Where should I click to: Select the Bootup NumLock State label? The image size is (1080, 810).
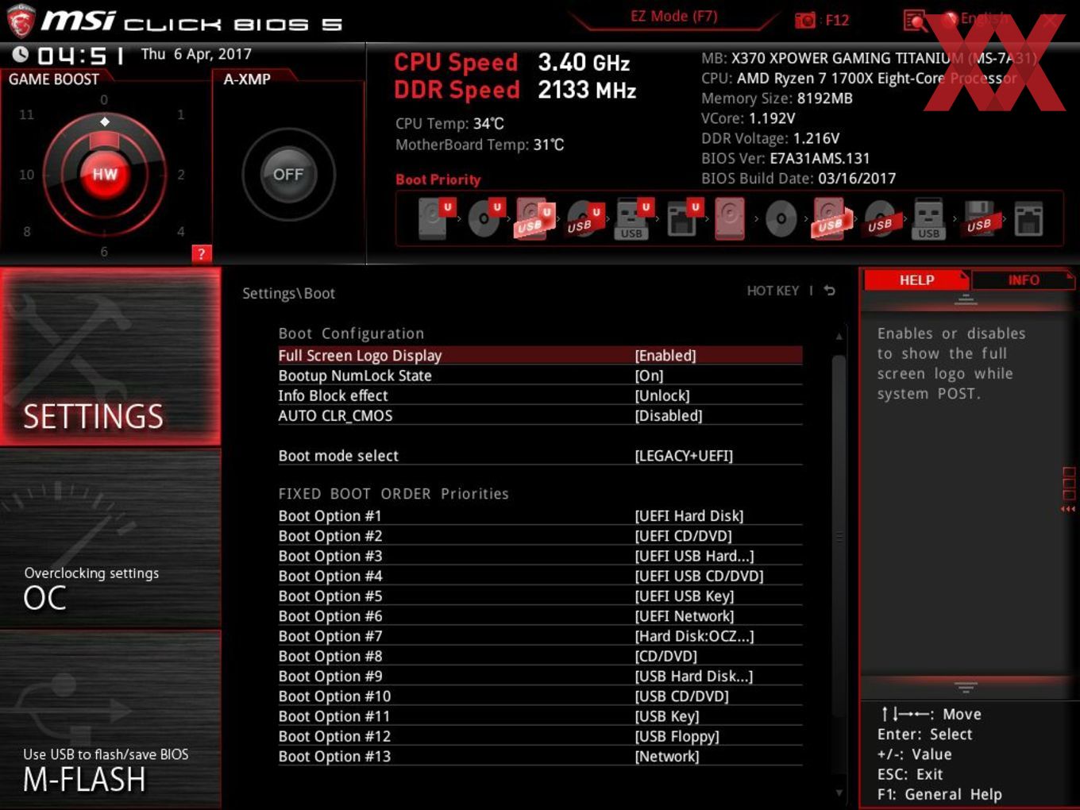click(x=355, y=376)
